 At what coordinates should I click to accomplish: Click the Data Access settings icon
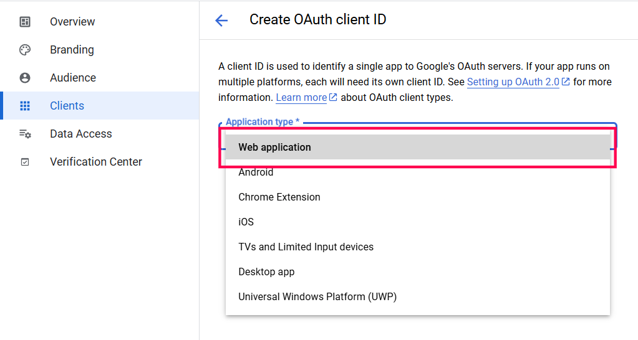click(x=25, y=134)
